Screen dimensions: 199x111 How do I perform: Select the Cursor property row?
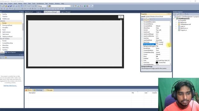click(x=156, y=55)
